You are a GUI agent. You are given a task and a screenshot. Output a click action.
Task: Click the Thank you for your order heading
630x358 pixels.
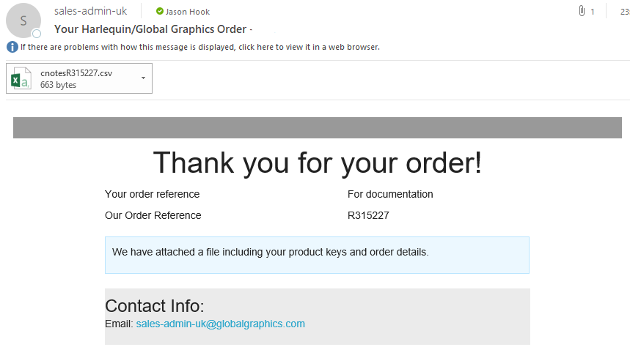tap(318, 163)
